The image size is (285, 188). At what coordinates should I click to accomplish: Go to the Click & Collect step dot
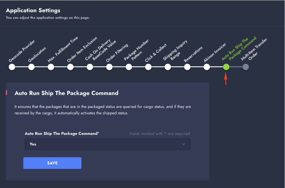(148, 67)
